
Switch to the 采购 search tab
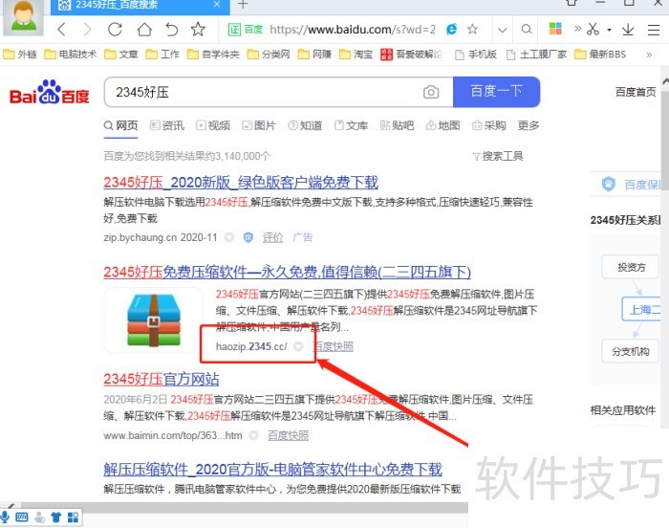tap(489, 125)
